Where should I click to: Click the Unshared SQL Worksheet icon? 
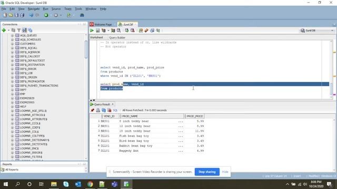[141, 30]
